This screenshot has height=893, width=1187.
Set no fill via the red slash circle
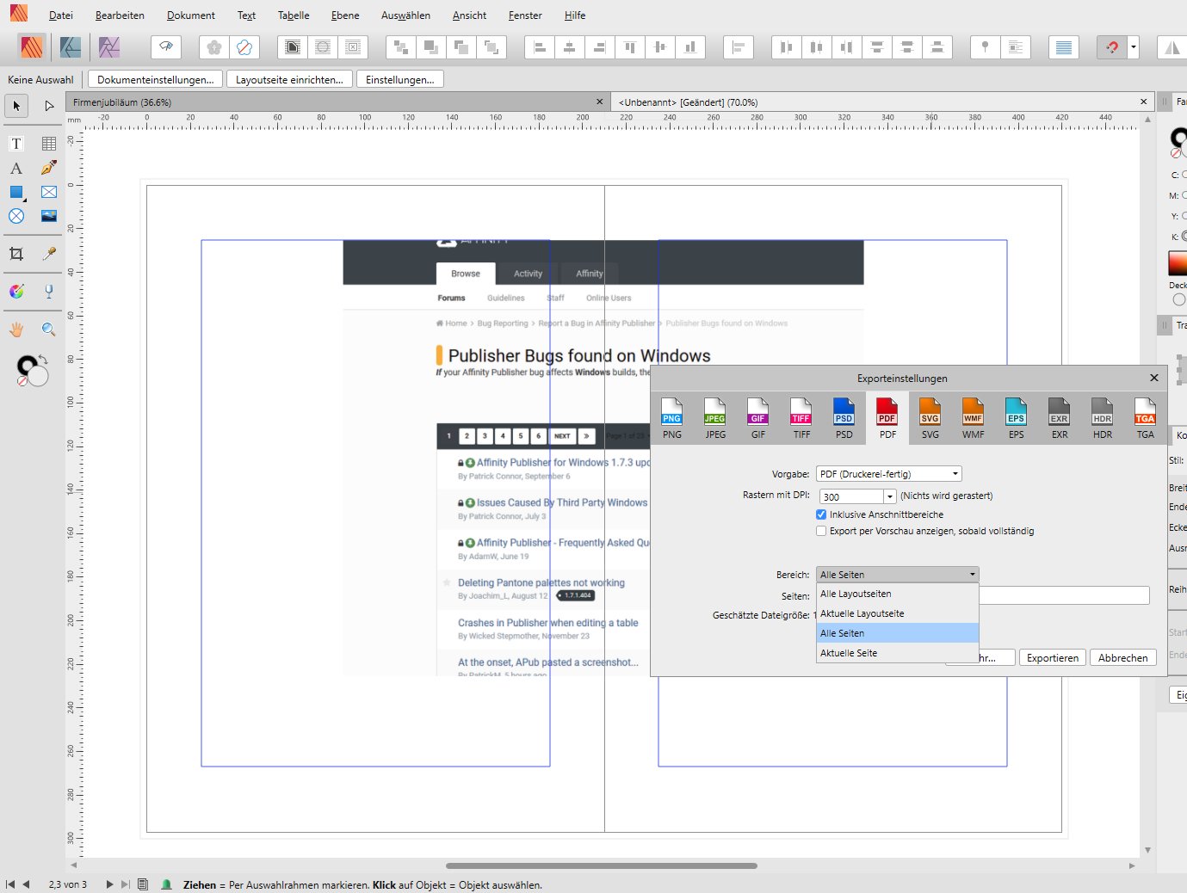(x=22, y=379)
